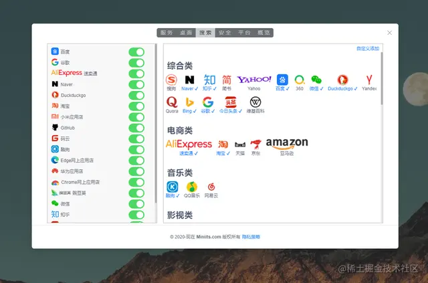Close the settings dialog
Screen dimensions: 428x283
point(389,33)
